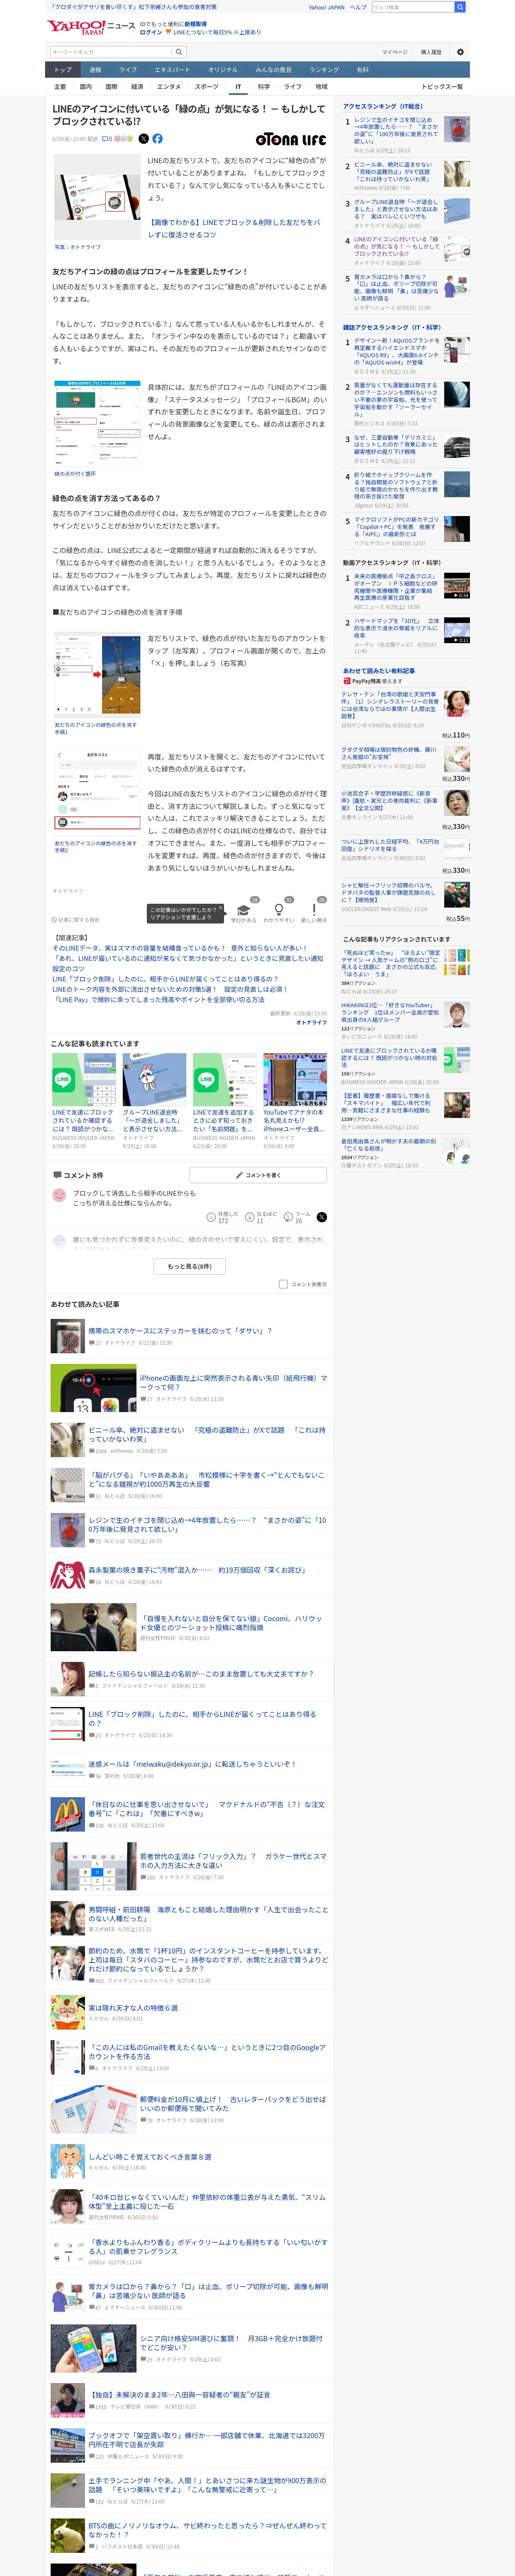Viewport: 515px width, 2576px height.
Task: Click the Otona Life publisher logo
Action: (290, 139)
